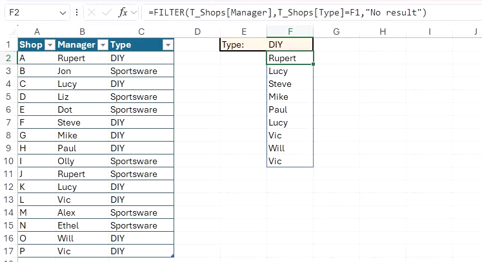
Task: Click Sportsware type in row 11
Action: pyautogui.click(x=141, y=174)
